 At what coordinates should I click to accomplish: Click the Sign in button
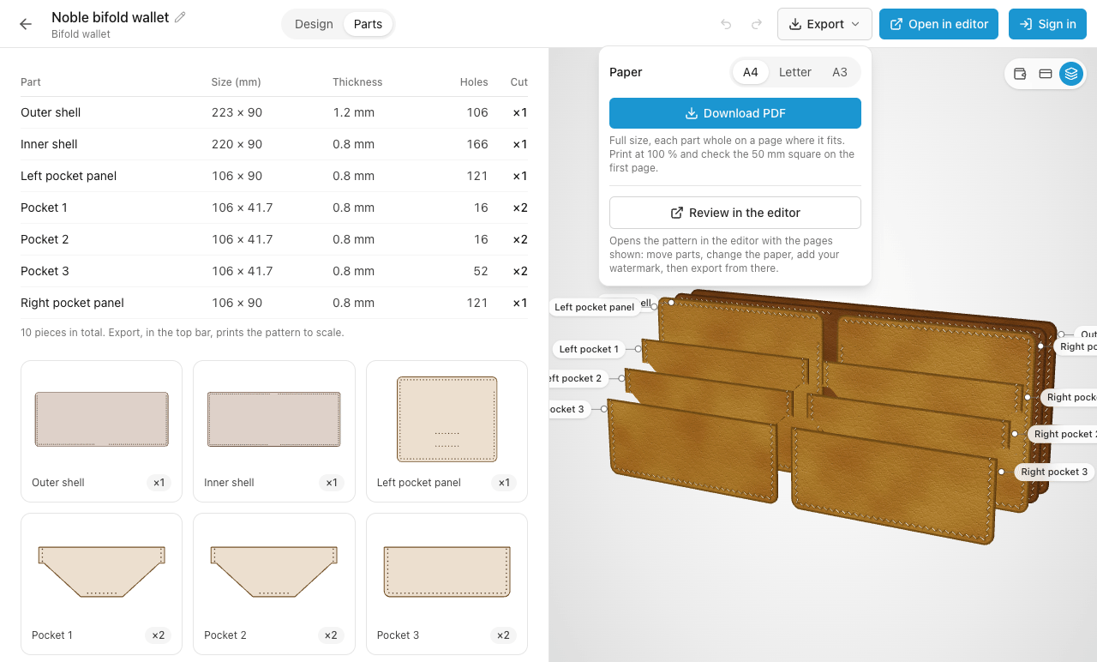point(1047,24)
